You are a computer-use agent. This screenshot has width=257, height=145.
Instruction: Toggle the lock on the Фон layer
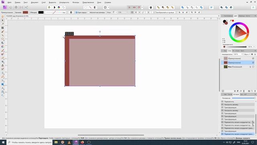pyautogui.click(x=250, y=67)
